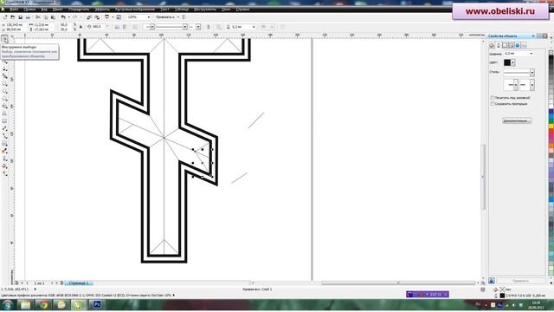The width and height of the screenshot is (554, 312).
Task: Open the start arrowhead dropdown in property bar
Action: tap(152, 27)
